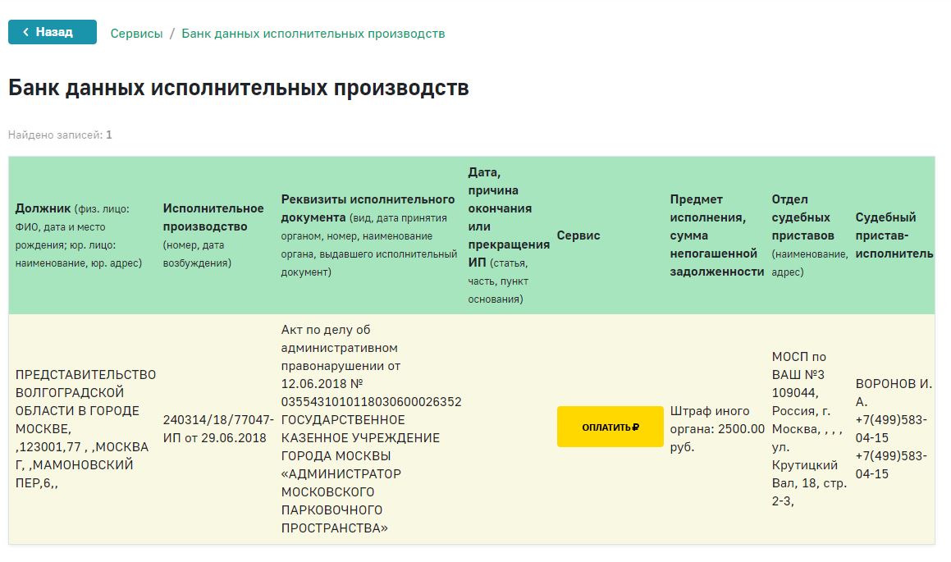Image resolution: width=951 pixels, height=562 pixels.
Task: Open the "Сервисы" breadcrumb link
Action: point(136,34)
